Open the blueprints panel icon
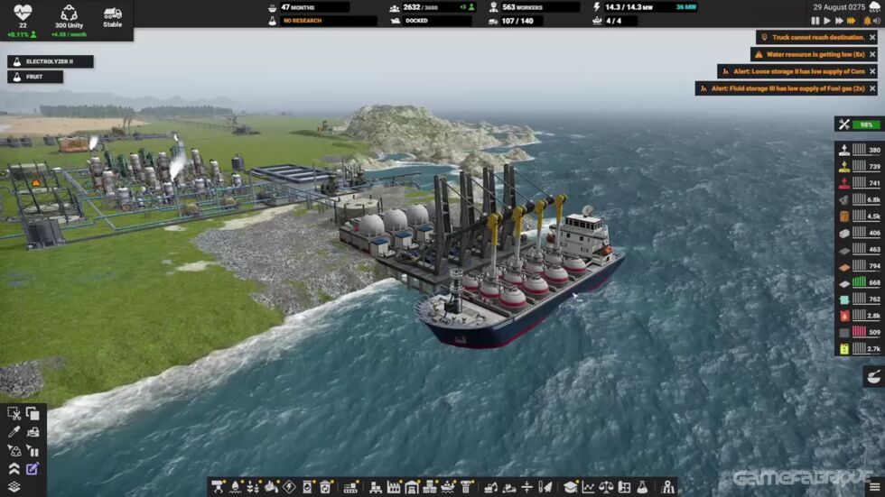This screenshot has width=885, height=497. 624,487
